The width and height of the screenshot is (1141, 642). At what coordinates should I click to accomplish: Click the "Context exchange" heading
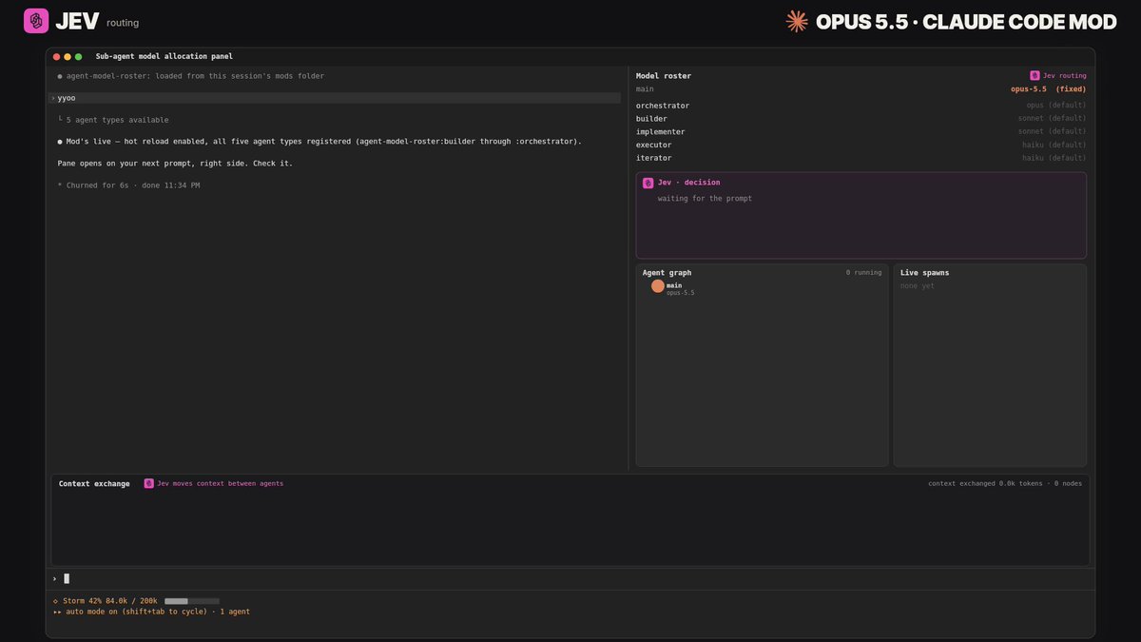(94, 484)
